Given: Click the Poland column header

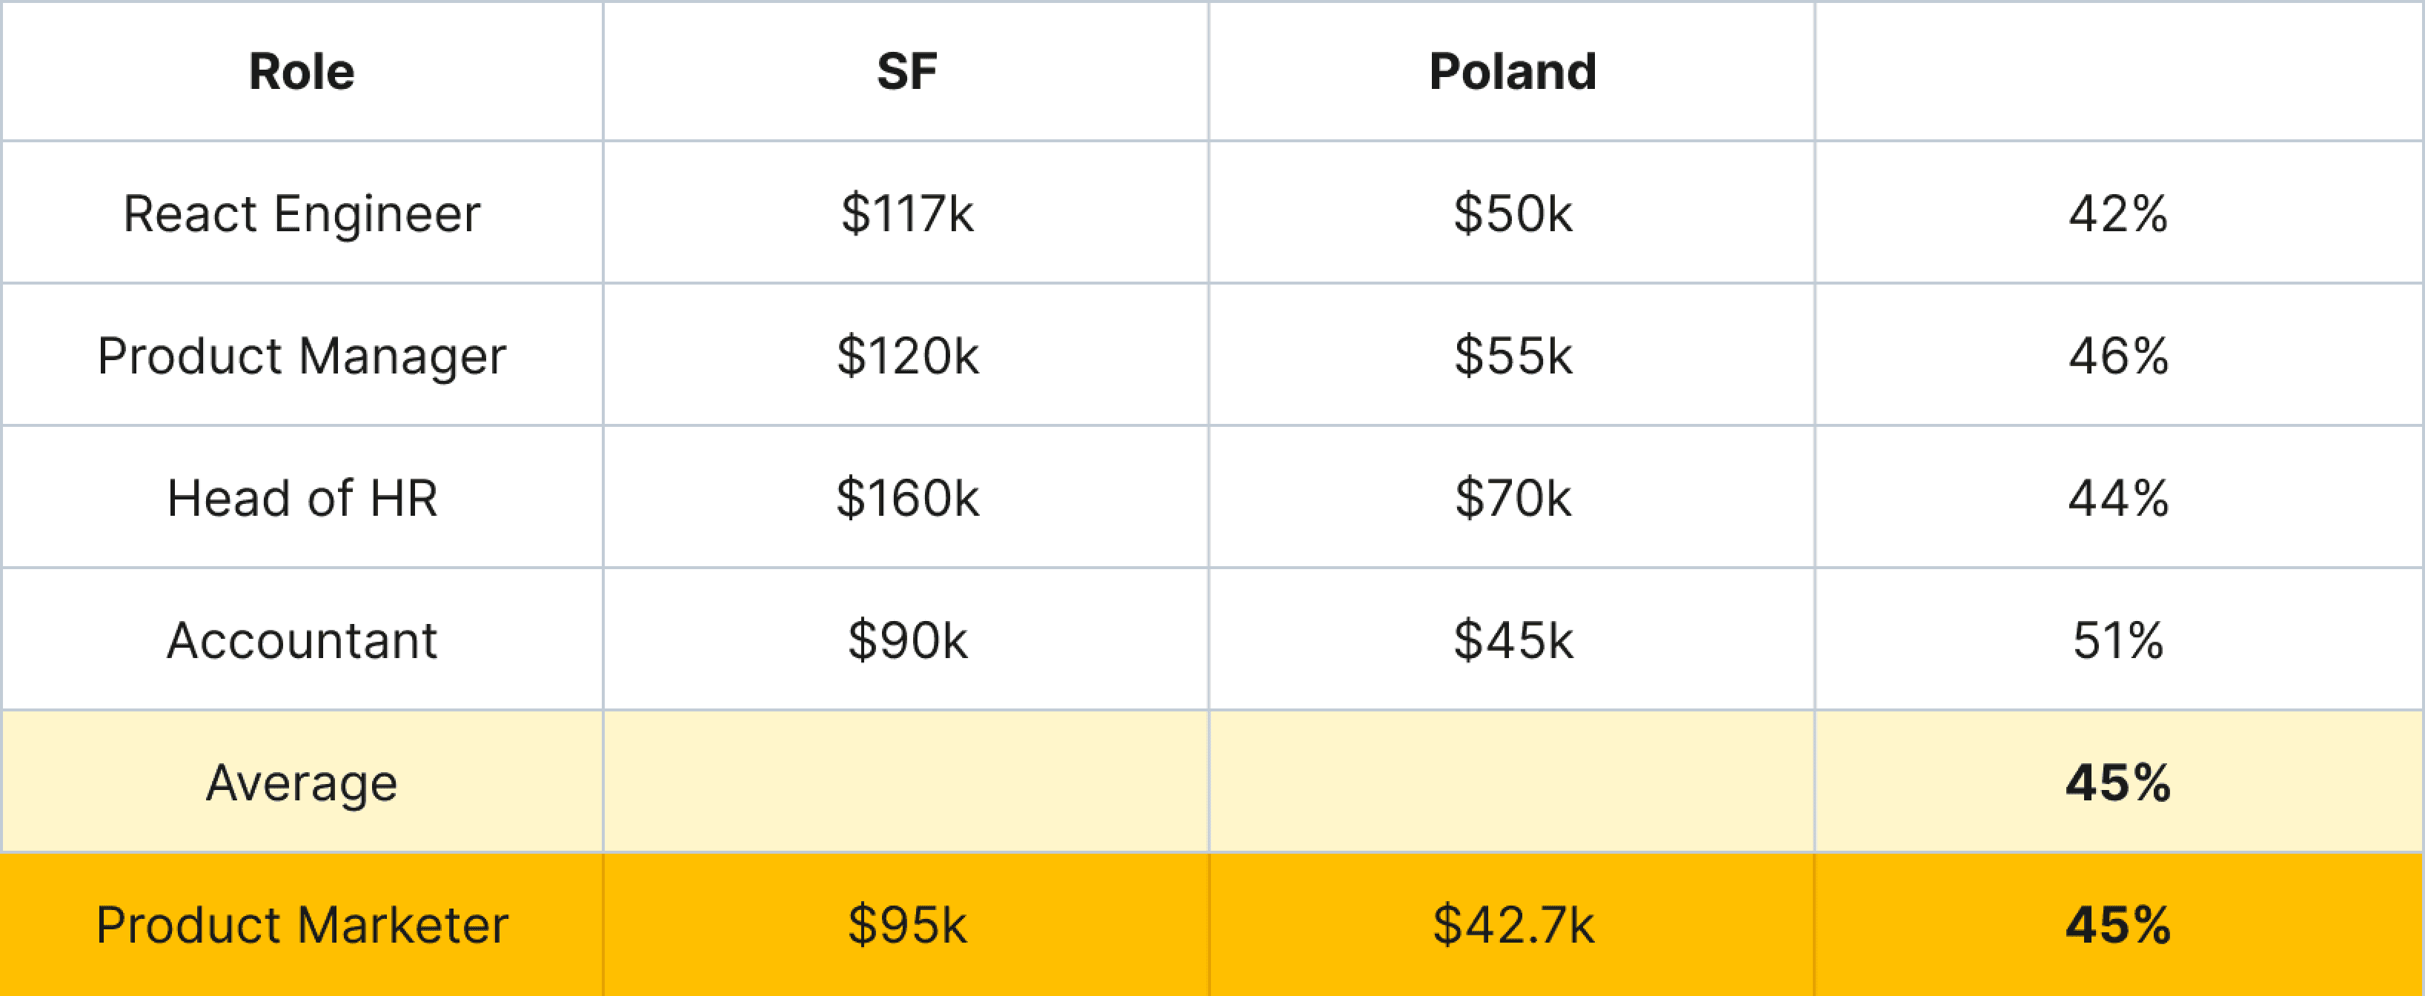Looking at the screenshot, I should coord(1512,72).
